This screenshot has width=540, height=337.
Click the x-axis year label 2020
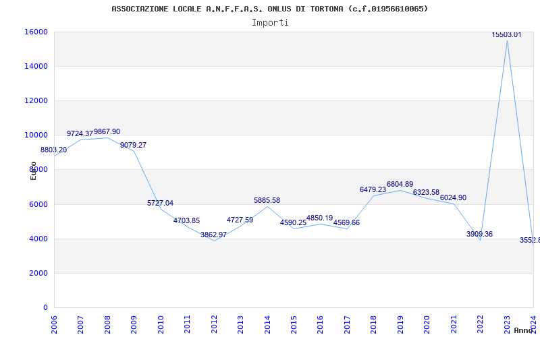click(427, 324)
